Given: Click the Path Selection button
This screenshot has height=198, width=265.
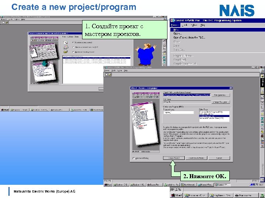Looking at the screenshot, I should click(221, 95).
